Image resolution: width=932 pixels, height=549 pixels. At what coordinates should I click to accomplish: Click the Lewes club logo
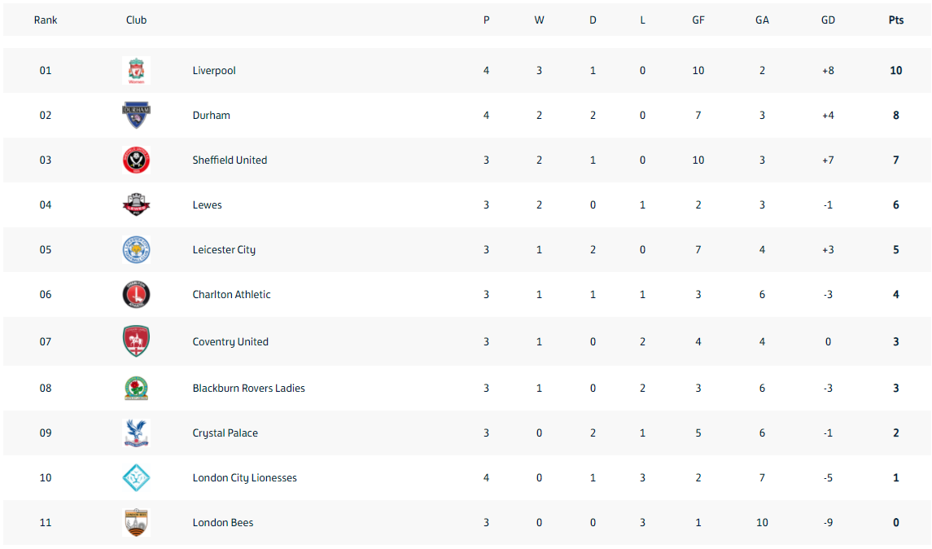pyautogui.click(x=136, y=204)
